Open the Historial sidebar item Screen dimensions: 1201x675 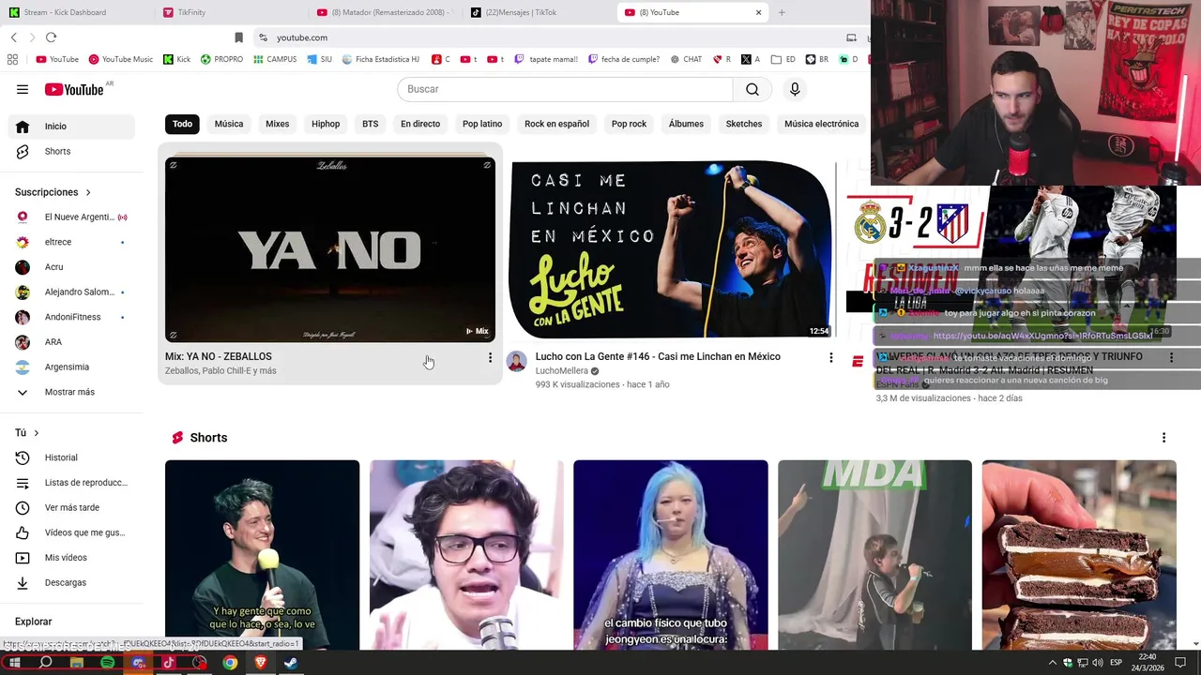[71, 457]
